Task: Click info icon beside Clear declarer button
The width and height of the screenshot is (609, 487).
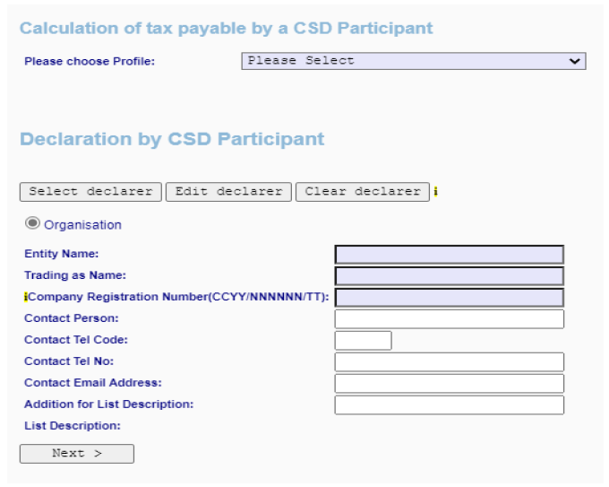Action: click(x=435, y=191)
